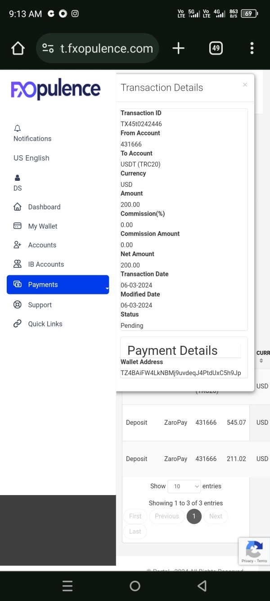This screenshot has height=601, width=270.
Task: Go to page 1 of entries
Action: (x=194, y=516)
